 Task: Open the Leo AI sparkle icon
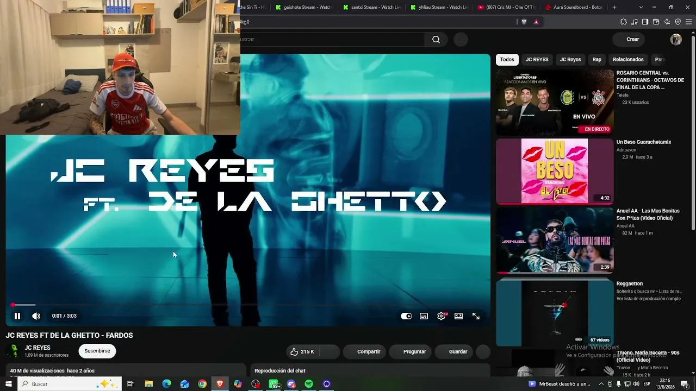pos(667,22)
